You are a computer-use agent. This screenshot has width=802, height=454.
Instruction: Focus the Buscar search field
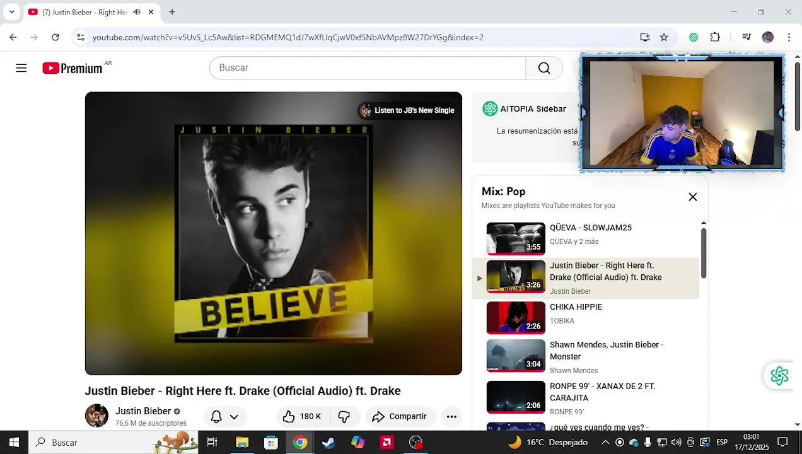click(368, 68)
